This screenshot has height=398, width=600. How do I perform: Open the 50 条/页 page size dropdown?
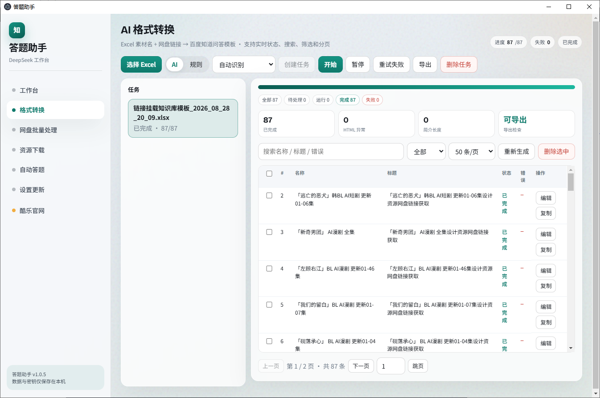[472, 152]
